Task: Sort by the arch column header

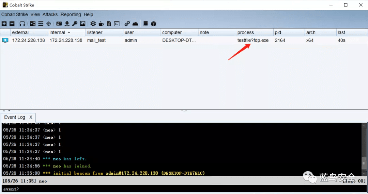Action: tap(320, 33)
